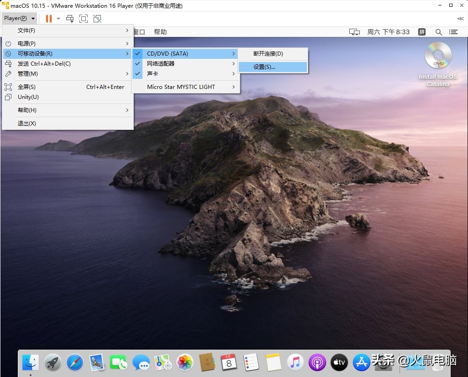The height and width of the screenshot is (377, 468).
Task: Open Launchpad rocket icon in Dock
Action: coord(53,362)
